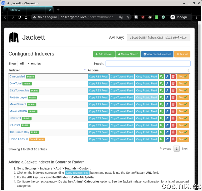Search the Cinecalidad indexer with magnifier icon
This screenshot has width=202, height=191.
tap(161, 77)
